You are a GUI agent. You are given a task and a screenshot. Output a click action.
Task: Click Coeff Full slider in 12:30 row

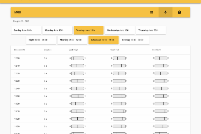pyautogui.click(x=119, y=81)
